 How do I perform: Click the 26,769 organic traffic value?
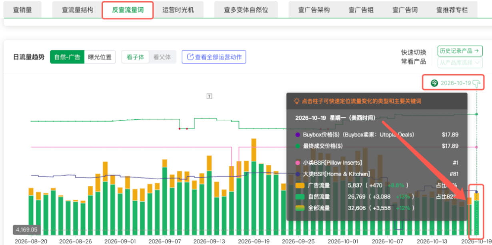356,197
